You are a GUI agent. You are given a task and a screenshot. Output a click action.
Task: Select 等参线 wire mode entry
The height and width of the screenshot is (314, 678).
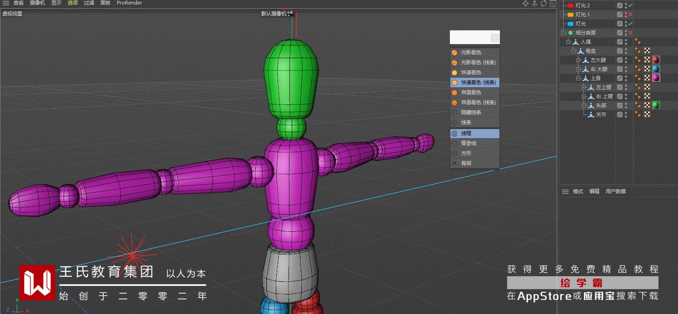coord(474,143)
